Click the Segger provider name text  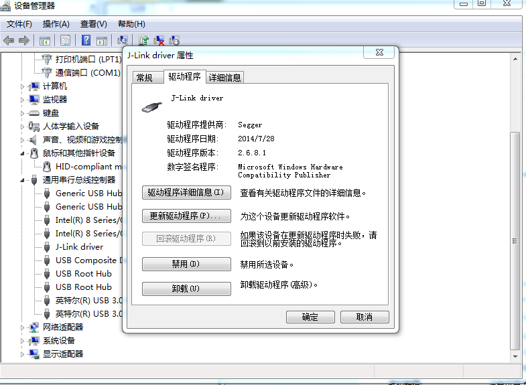pyautogui.click(x=250, y=125)
